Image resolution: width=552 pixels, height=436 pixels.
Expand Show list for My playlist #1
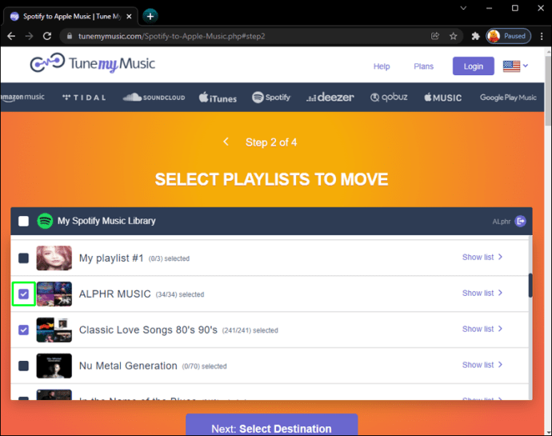pos(482,257)
